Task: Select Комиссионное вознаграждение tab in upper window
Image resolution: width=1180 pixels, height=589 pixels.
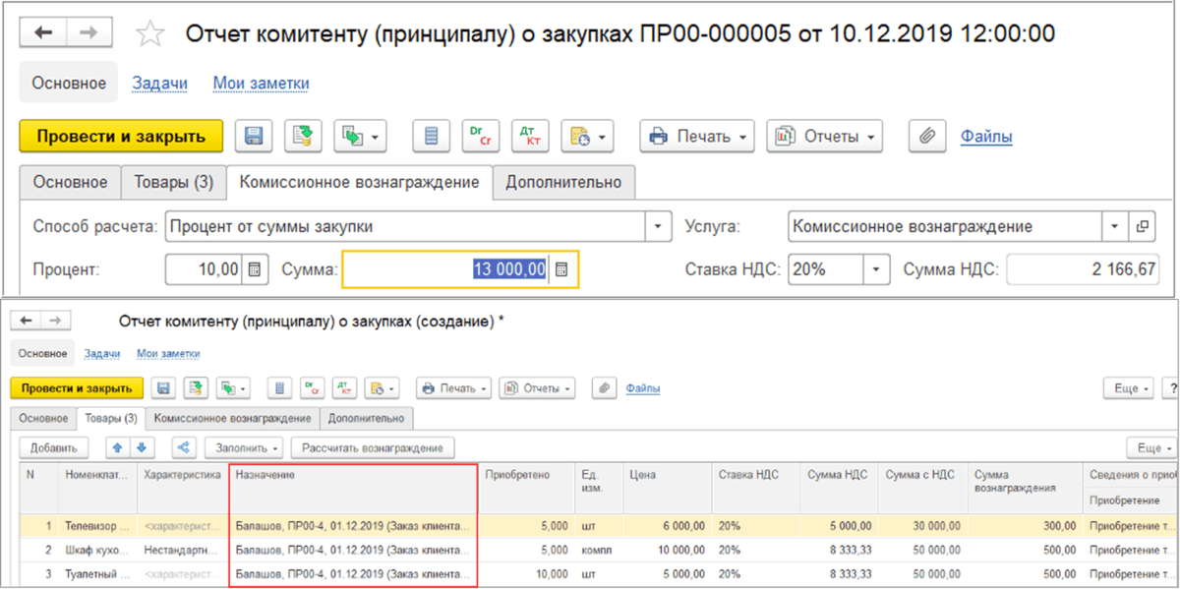Action: coord(359,183)
